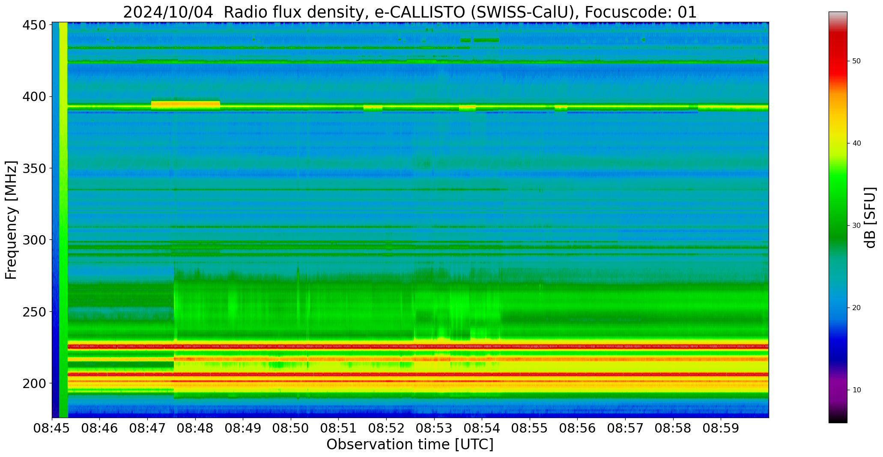Viewport: 883px width, 457px height.
Task: Click the 08:50 time tick label
Action: tap(291, 428)
